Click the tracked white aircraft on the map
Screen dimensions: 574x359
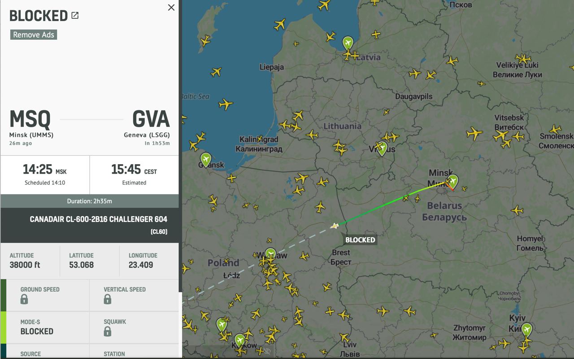coord(334,226)
